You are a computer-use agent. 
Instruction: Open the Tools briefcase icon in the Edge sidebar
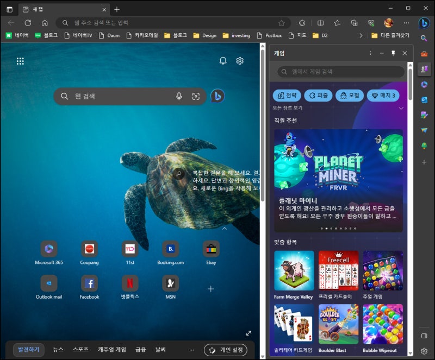pyautogui.click(x=424, y=54)
